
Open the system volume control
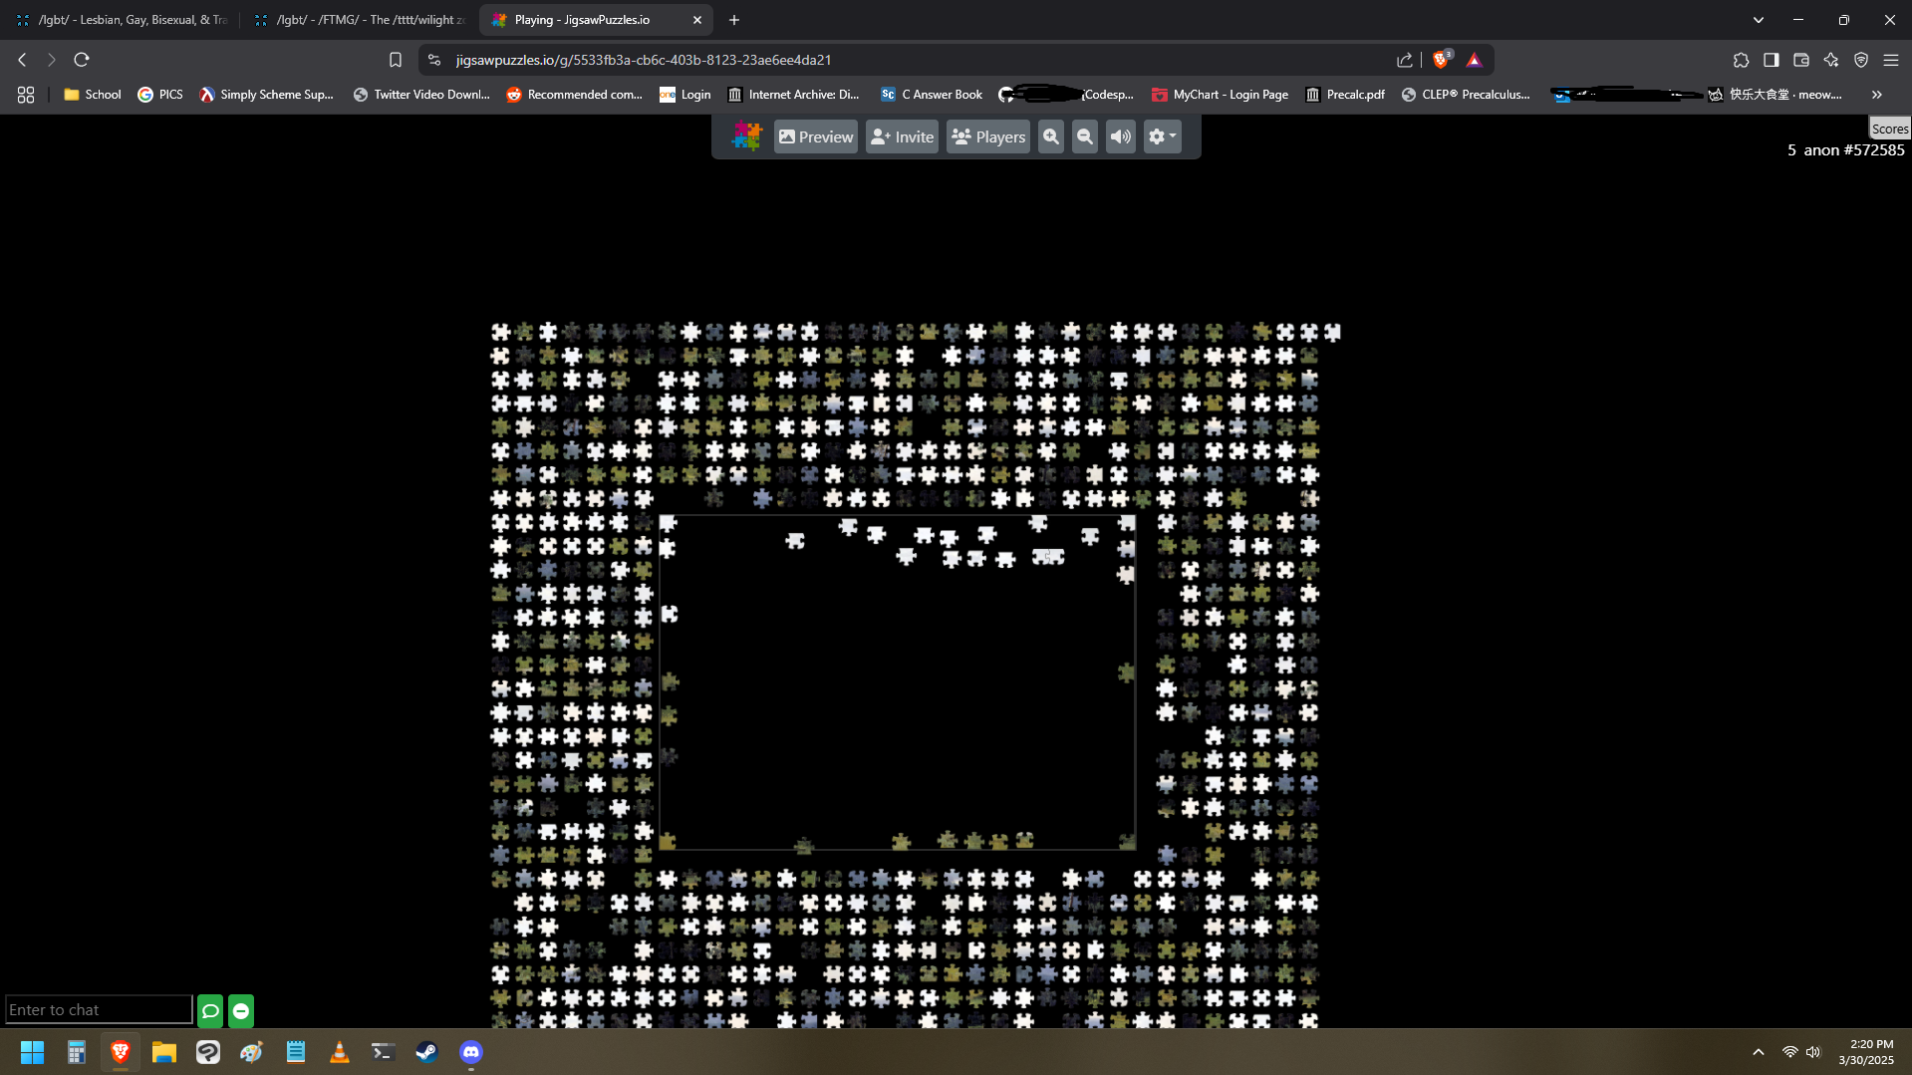point(1813,1052)
